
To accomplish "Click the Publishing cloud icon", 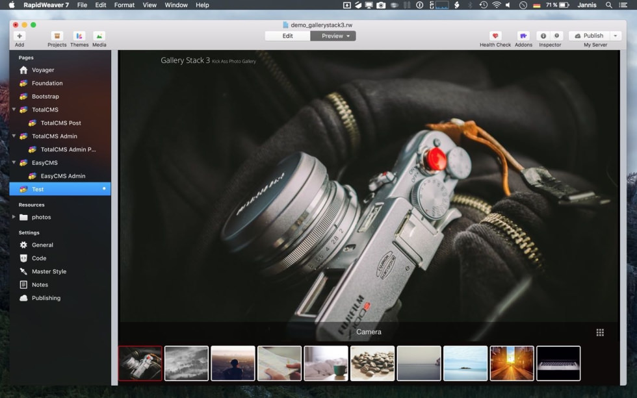I will [23, 298].
